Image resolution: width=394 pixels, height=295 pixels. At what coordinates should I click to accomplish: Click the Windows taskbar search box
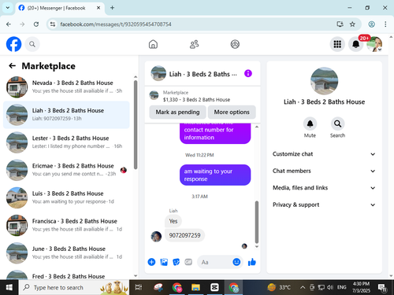click(x=74, y=287)
